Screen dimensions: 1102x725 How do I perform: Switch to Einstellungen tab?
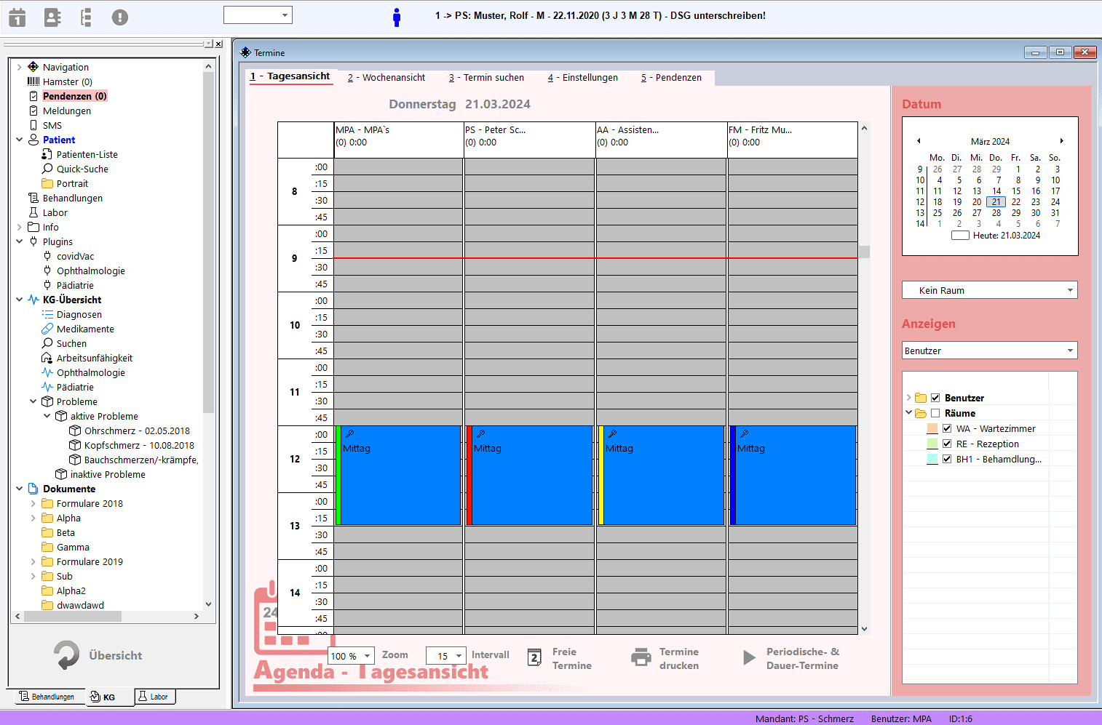click(x=583, y=78)
